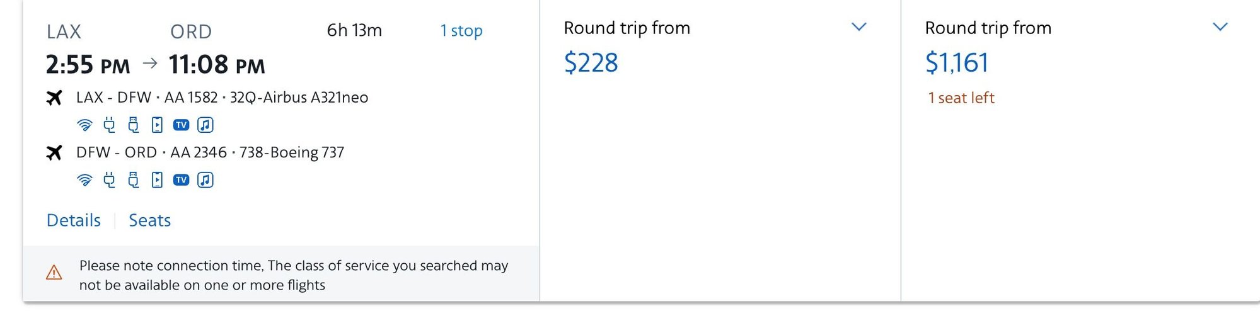The height and width of the screenshot is (311, 1260).
Task: Open the Seats link
Action: [x=149, y=220]
